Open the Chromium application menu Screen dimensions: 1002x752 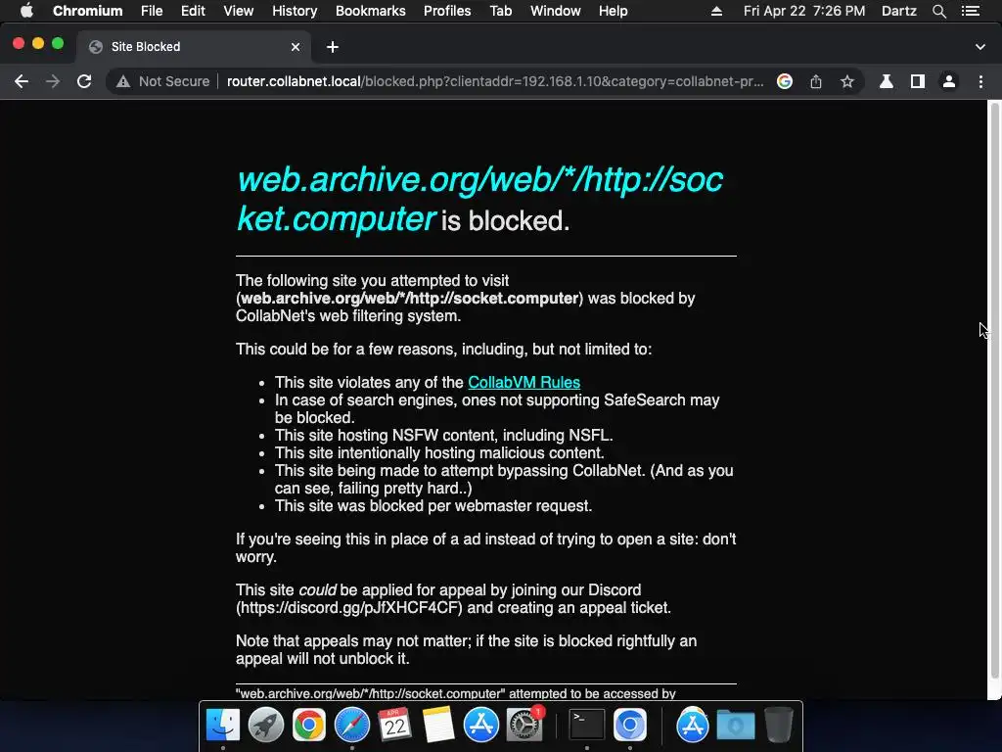87,11
